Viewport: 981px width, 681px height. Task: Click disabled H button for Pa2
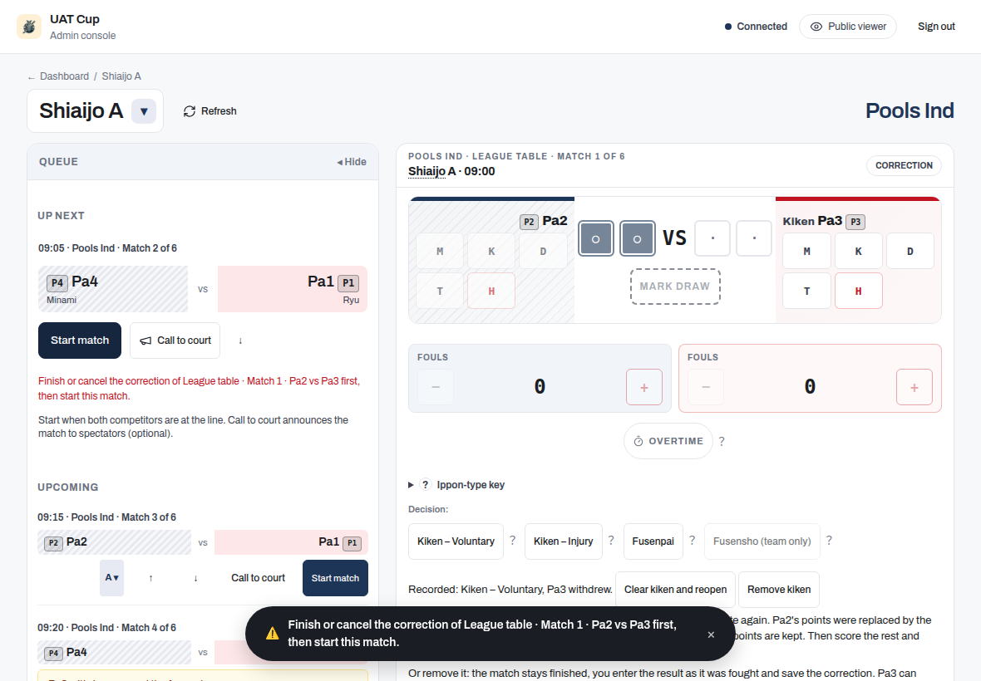491,291
